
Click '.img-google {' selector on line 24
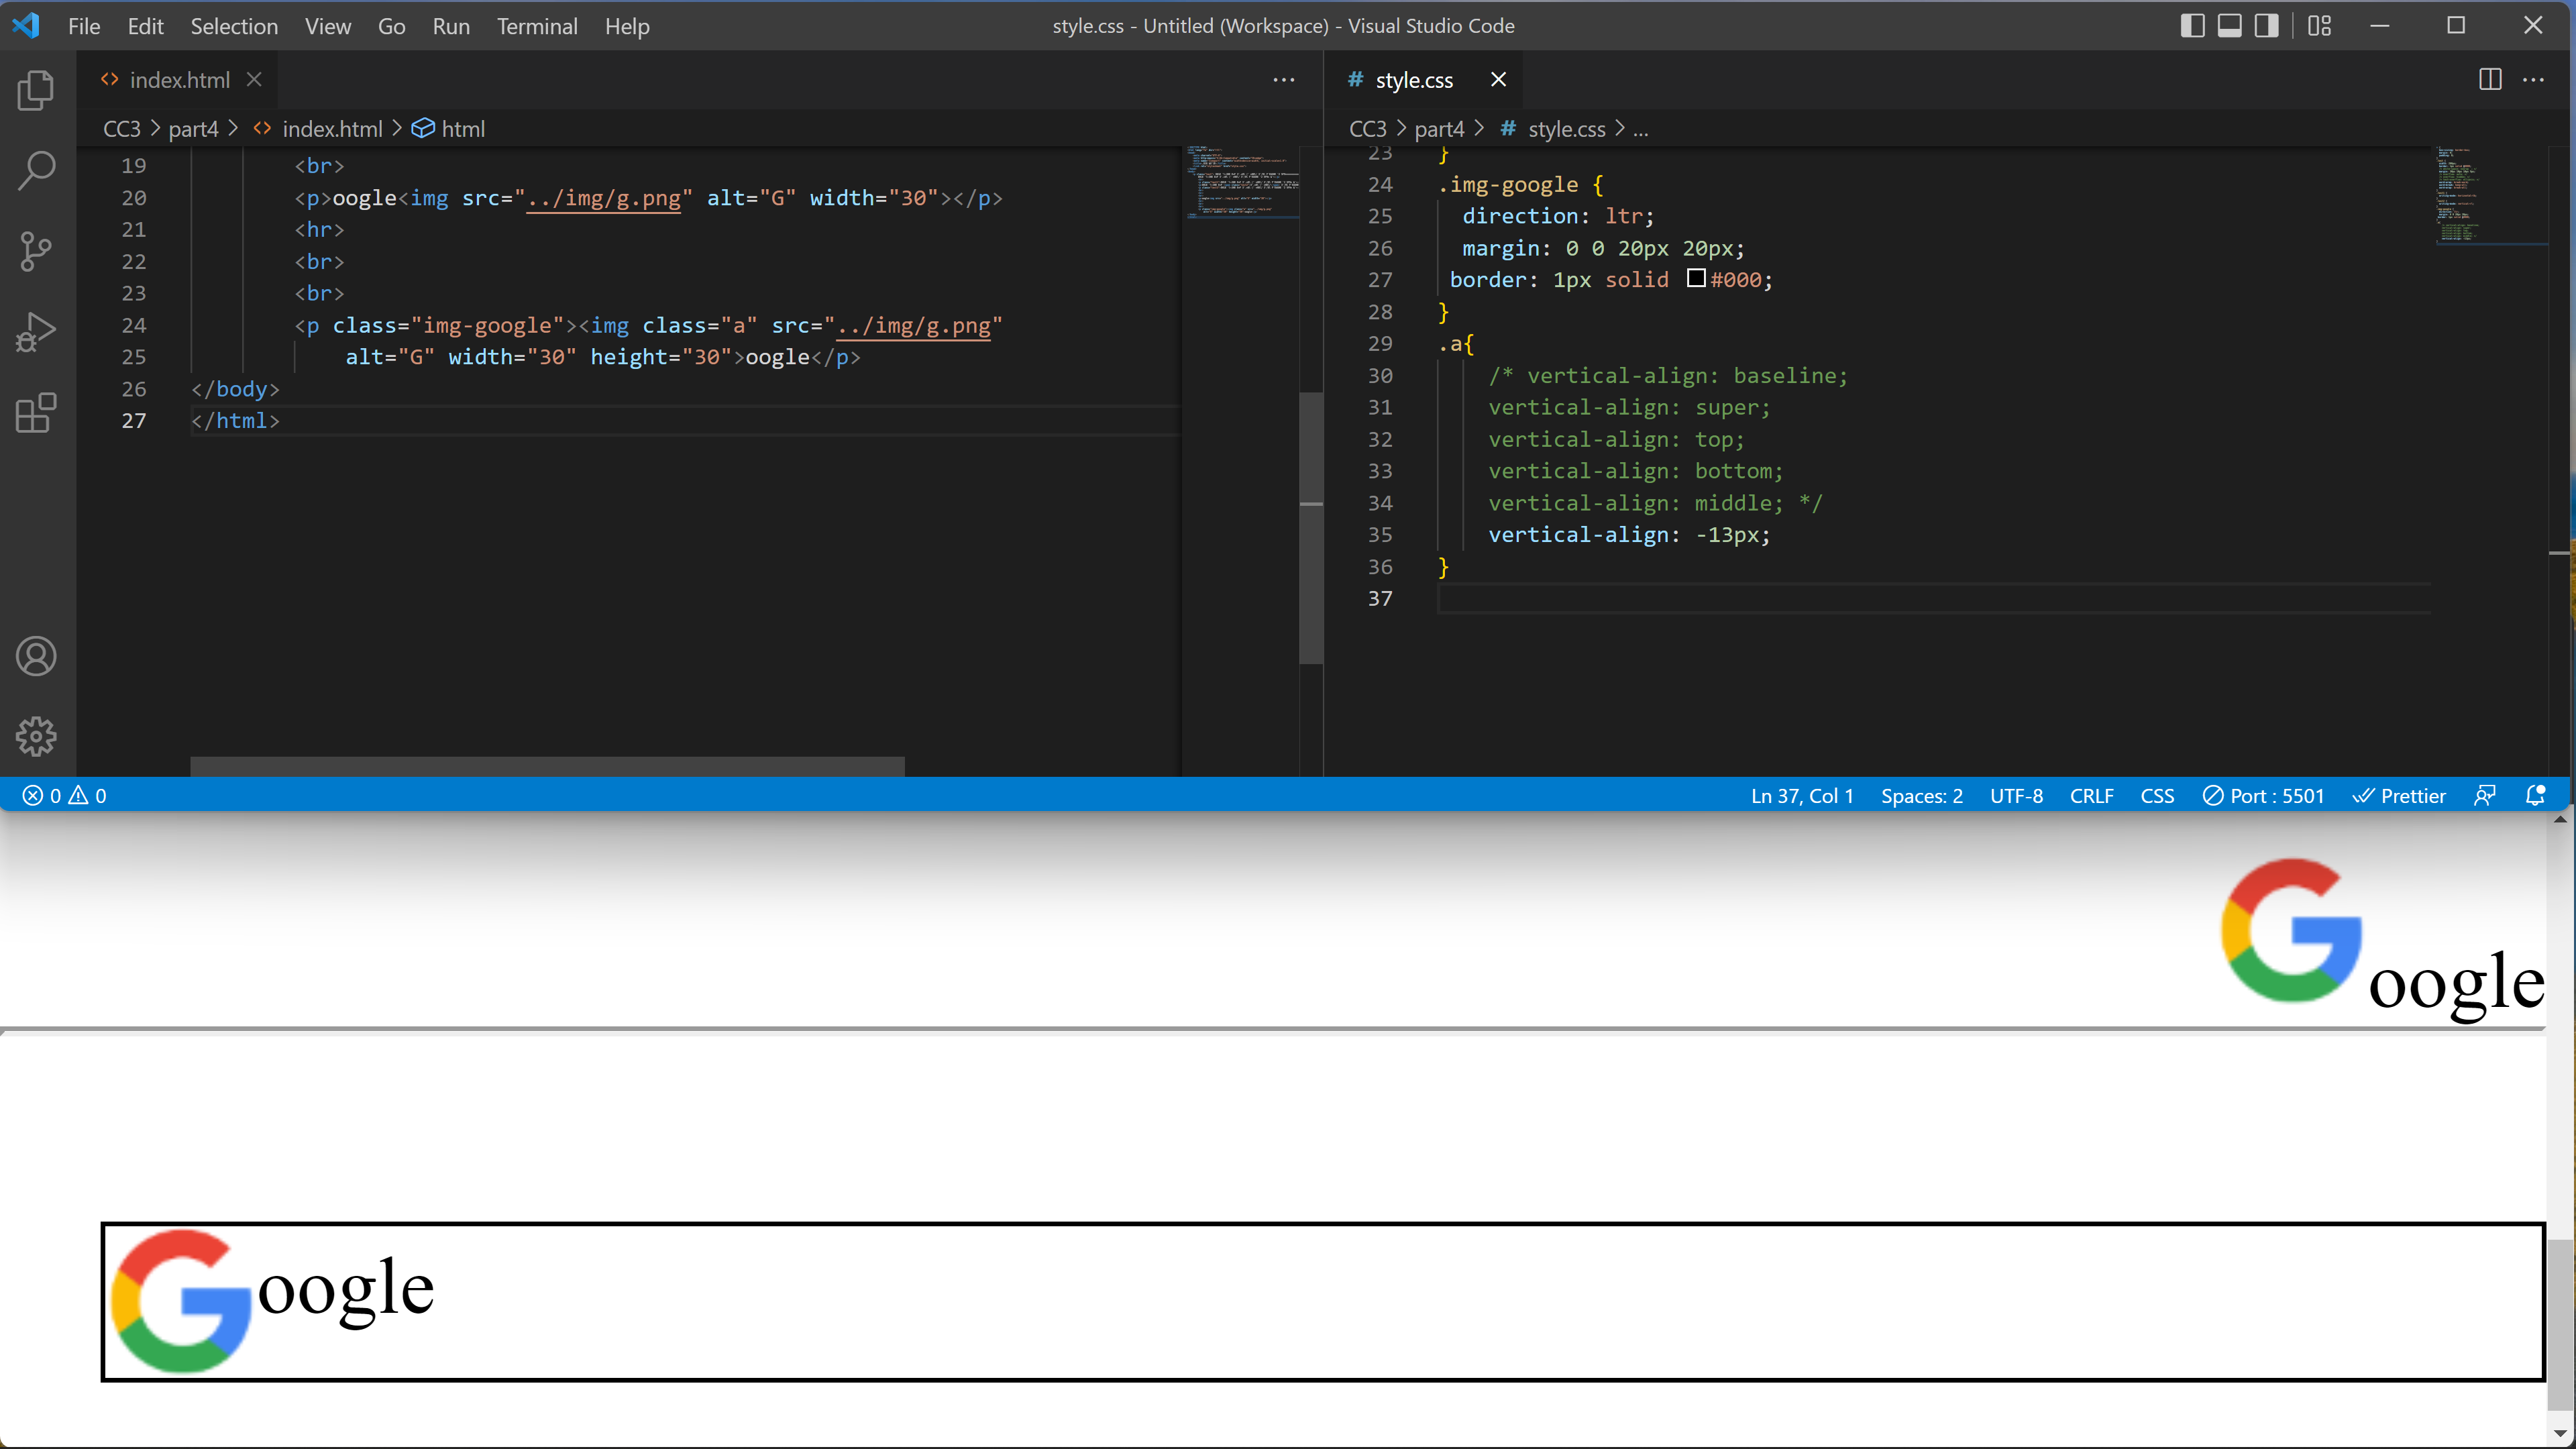(1520, 185)
